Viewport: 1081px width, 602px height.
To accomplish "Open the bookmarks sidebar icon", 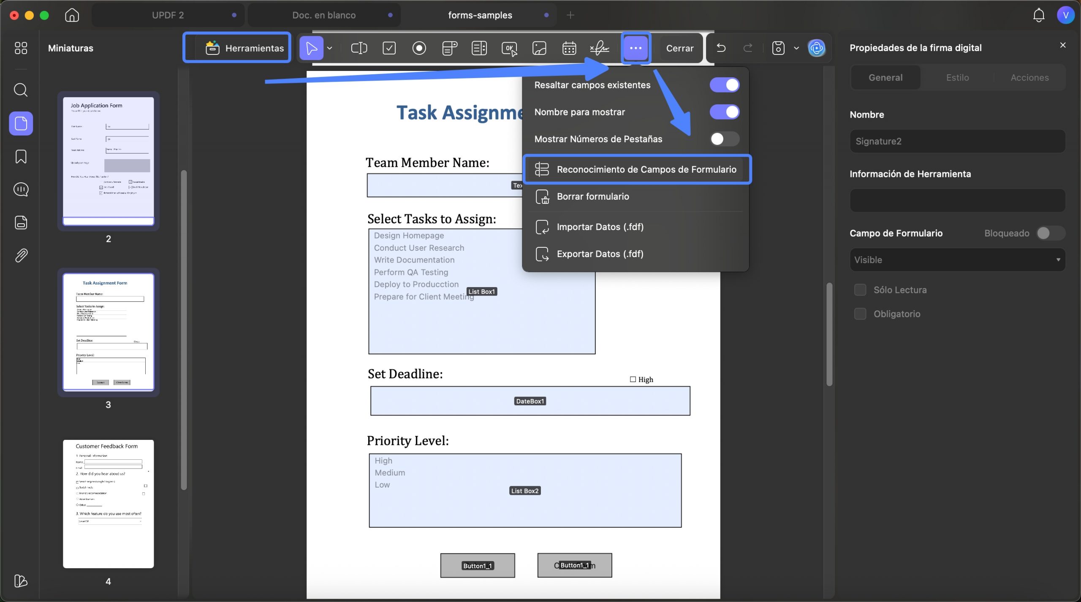I will [x=21, y=157].
